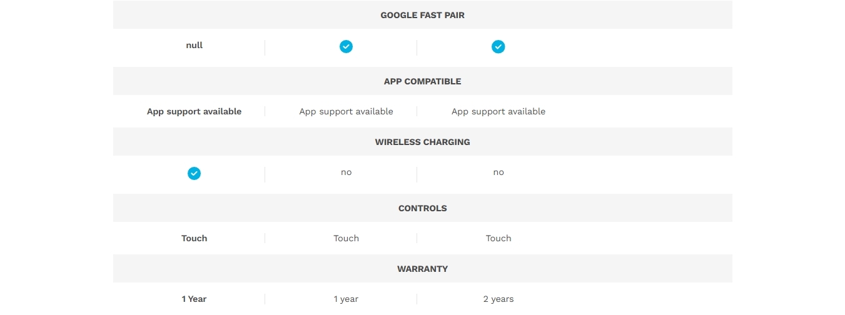Screen dimensions: 845x315
Task: Click the middle-column '1 year' warranty value
Action: point(346,299)
